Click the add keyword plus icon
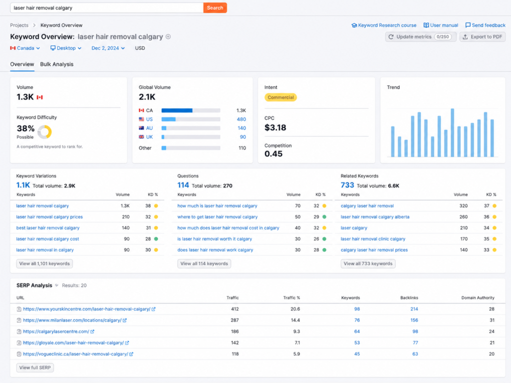This screenshot has height=383, width=511. click(168, 36)
